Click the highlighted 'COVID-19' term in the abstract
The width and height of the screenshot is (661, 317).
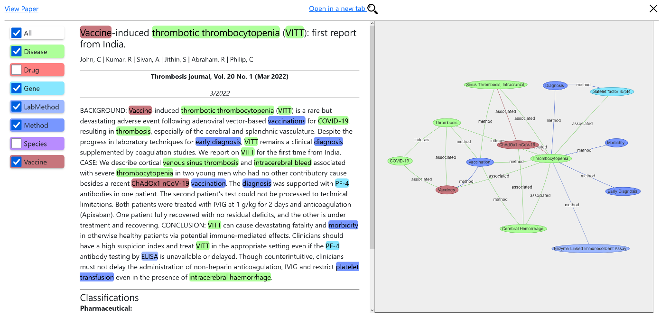pyautogui.click(x=334, y=121)
